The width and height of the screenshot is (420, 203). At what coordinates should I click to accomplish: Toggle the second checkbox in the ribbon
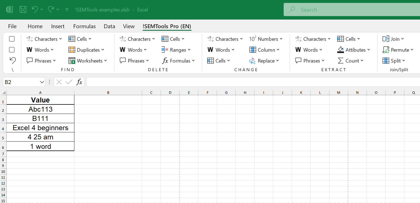[11, 50]
